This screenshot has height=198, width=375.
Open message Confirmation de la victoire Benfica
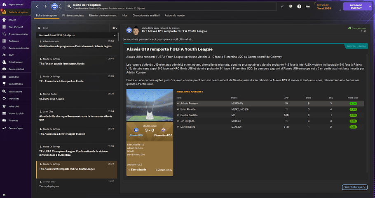[x=77, y=152]
